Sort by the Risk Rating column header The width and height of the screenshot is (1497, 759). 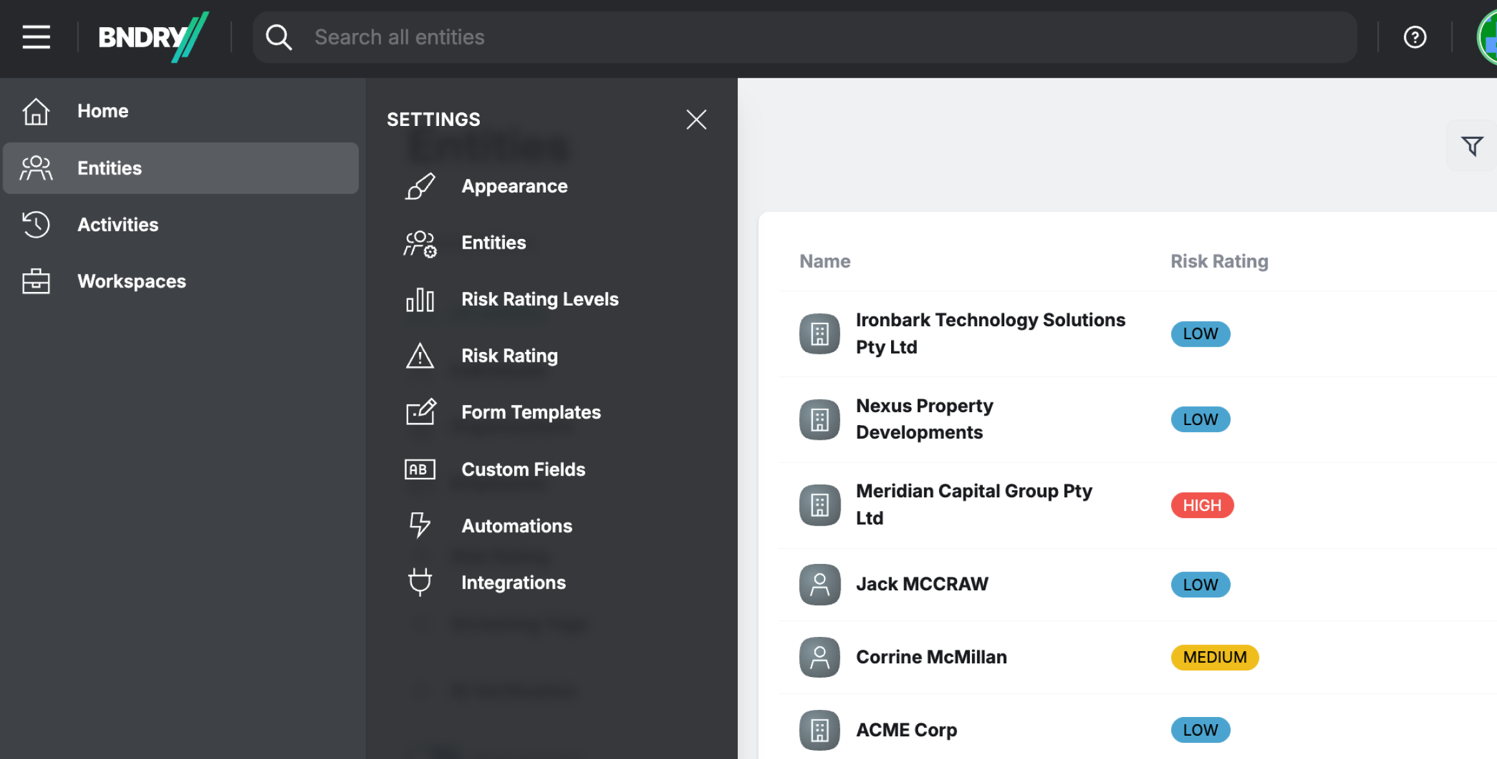[1220, 261]
